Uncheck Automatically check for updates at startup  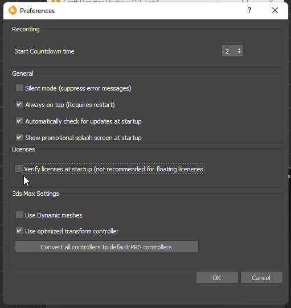19,121
